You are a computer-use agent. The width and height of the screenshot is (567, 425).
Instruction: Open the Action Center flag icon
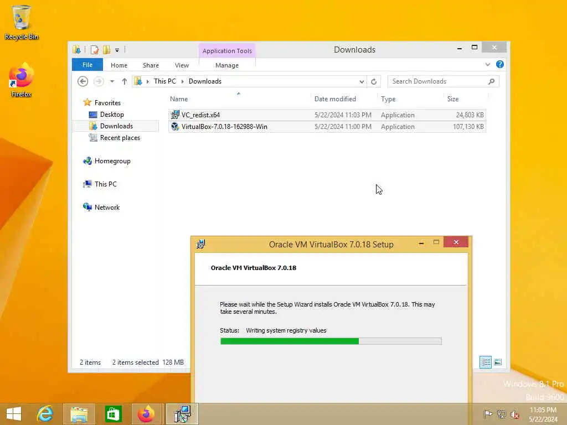click(x=488, y=414)
